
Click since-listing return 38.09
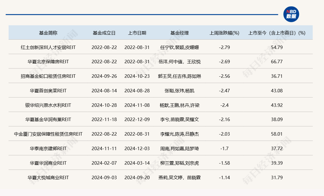(277, 119)
